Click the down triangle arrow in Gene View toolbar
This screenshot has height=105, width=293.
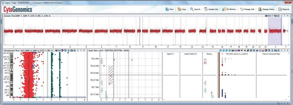241,50
